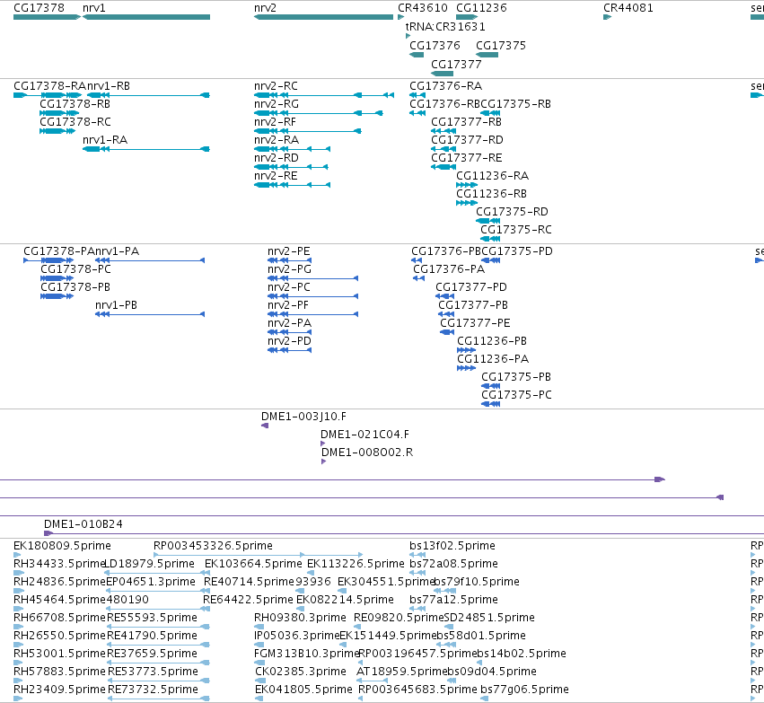Image resolution: width=764 pixels, height=703 pixels.
Task: Select the DME1-021C04.F feature label
Action: pos(365,435)
